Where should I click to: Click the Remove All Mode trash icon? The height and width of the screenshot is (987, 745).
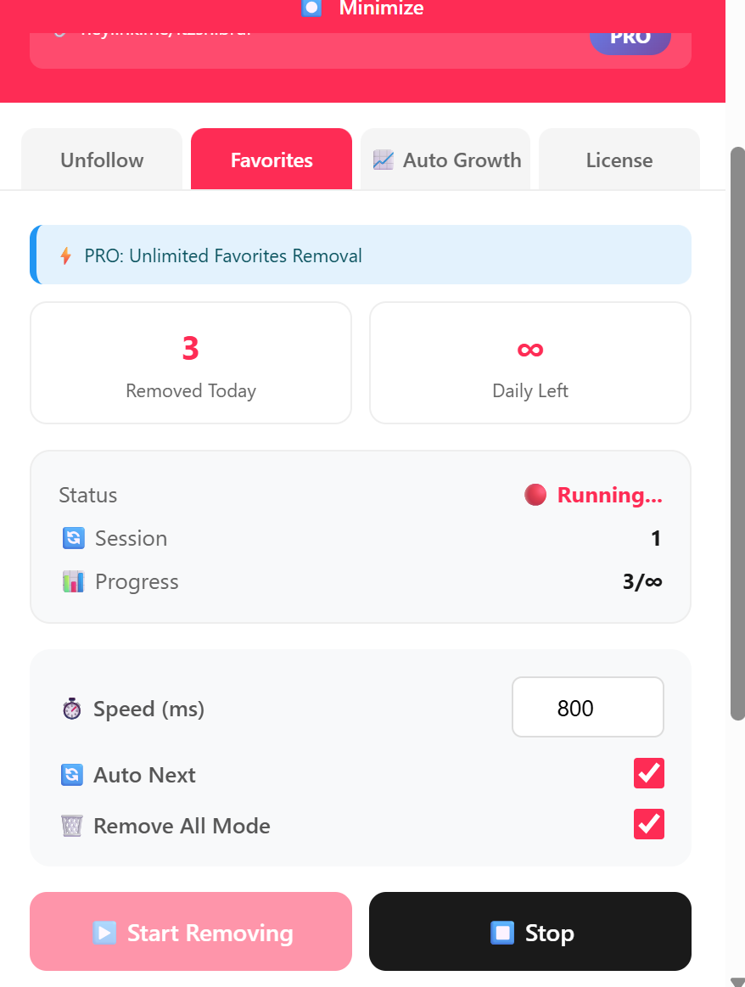(72, 826)
